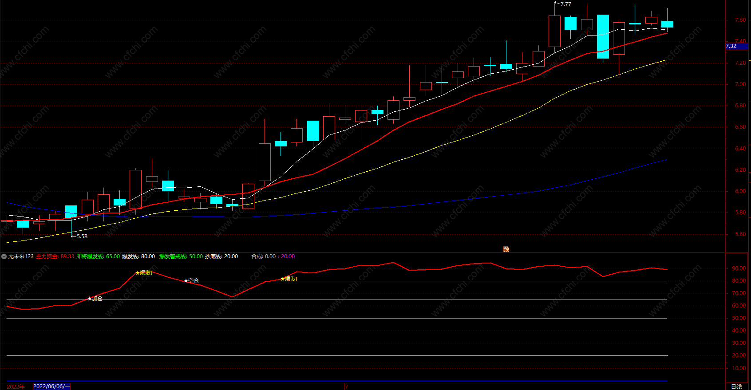The height and width of the screenshot is (390, 751).
Task: Click the 5.60 price axis label
Action: [740, 234]
